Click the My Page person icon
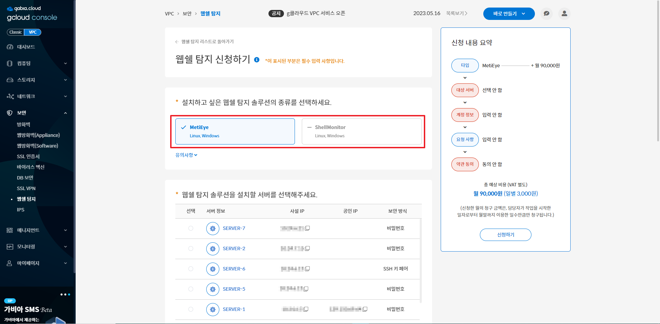Image resolution: width=660 pixels, height=324 pixels. (x=10, y=263)
